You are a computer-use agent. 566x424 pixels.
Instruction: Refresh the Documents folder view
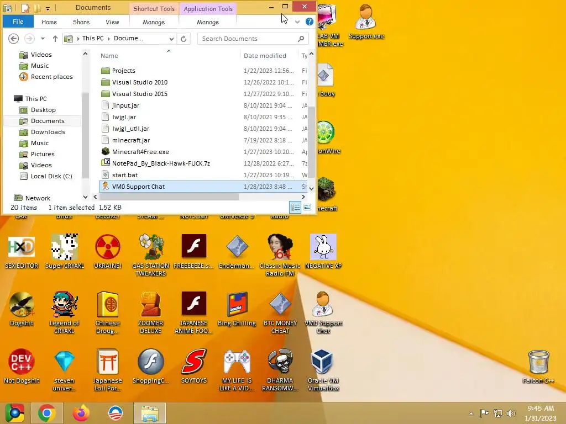(x=184, y=39)
